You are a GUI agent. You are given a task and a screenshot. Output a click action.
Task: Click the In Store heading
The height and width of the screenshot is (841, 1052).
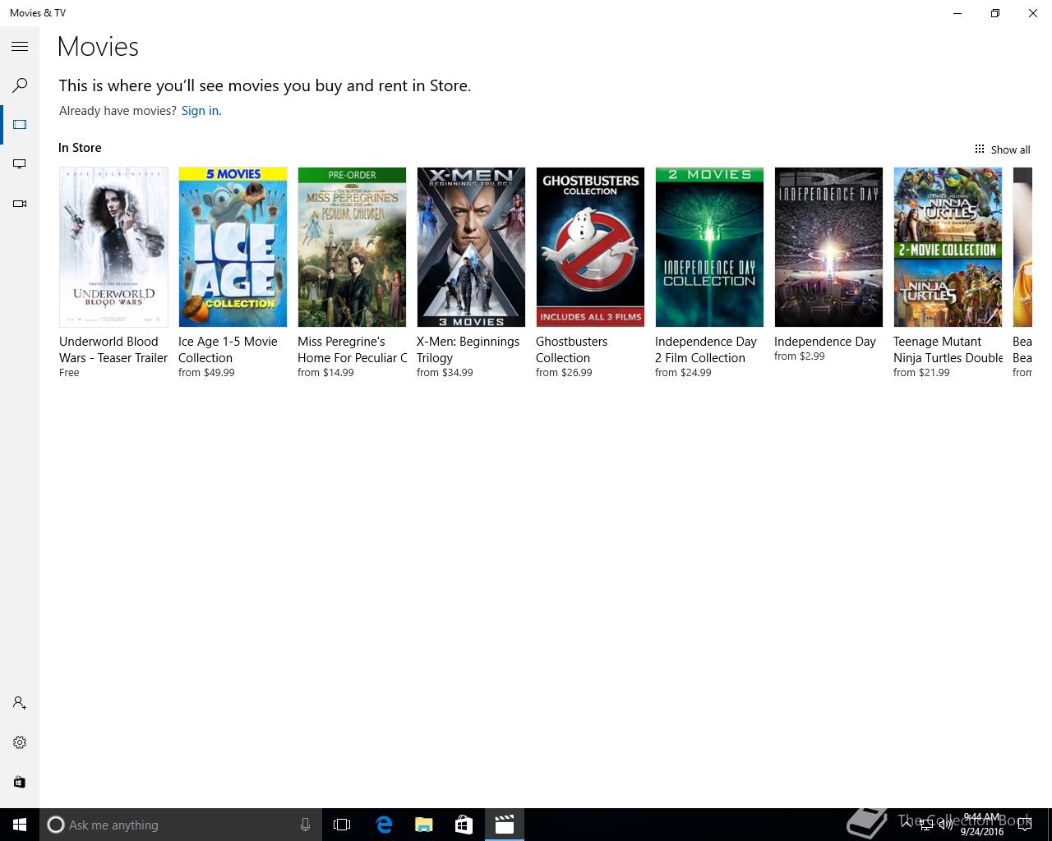pyautogui.click(x=80, y=148)
